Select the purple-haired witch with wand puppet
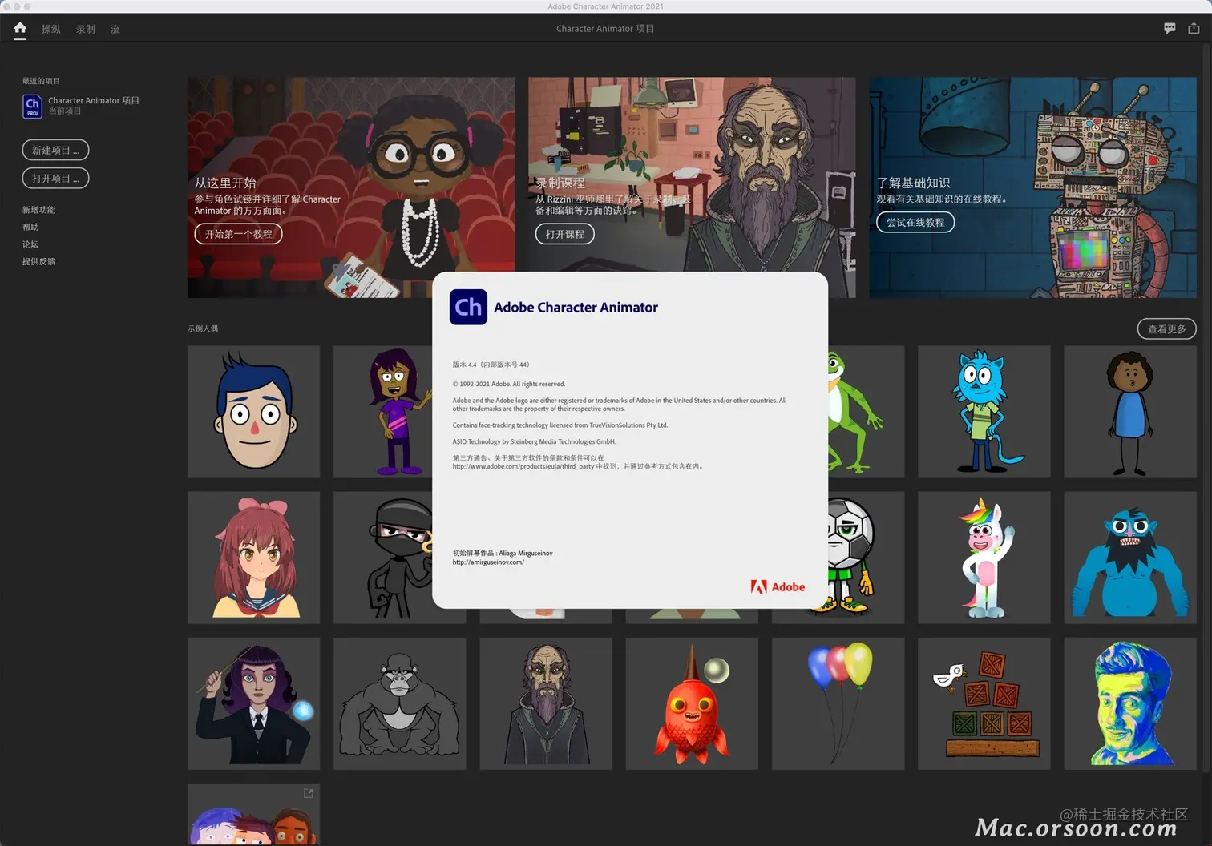 pos(253,703)
